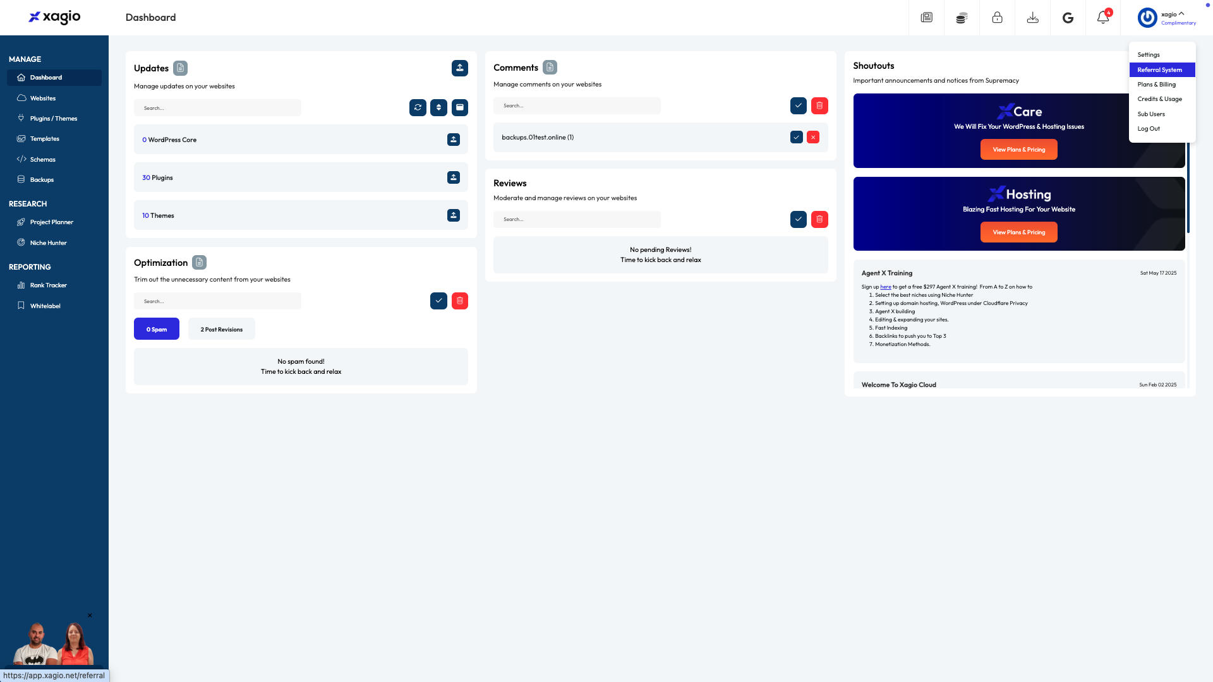Screen dimensions: 1213x682
Task: Open Templates in sidebar
Action: 54,139
